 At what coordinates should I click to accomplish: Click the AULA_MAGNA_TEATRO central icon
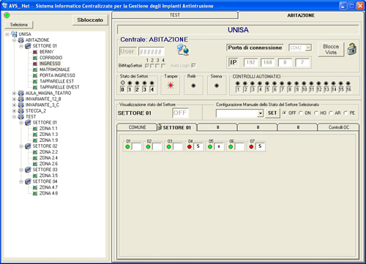[x=21, y=93]
